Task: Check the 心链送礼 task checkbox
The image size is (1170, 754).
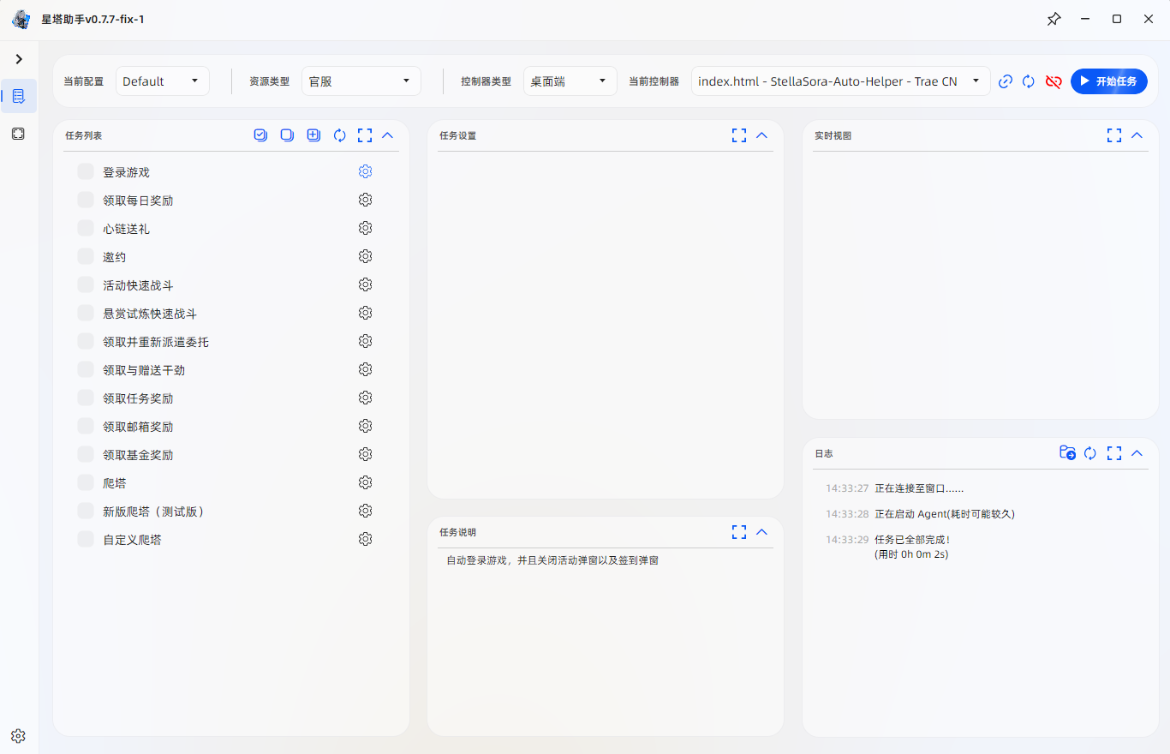Action: [x=86, y=228]
